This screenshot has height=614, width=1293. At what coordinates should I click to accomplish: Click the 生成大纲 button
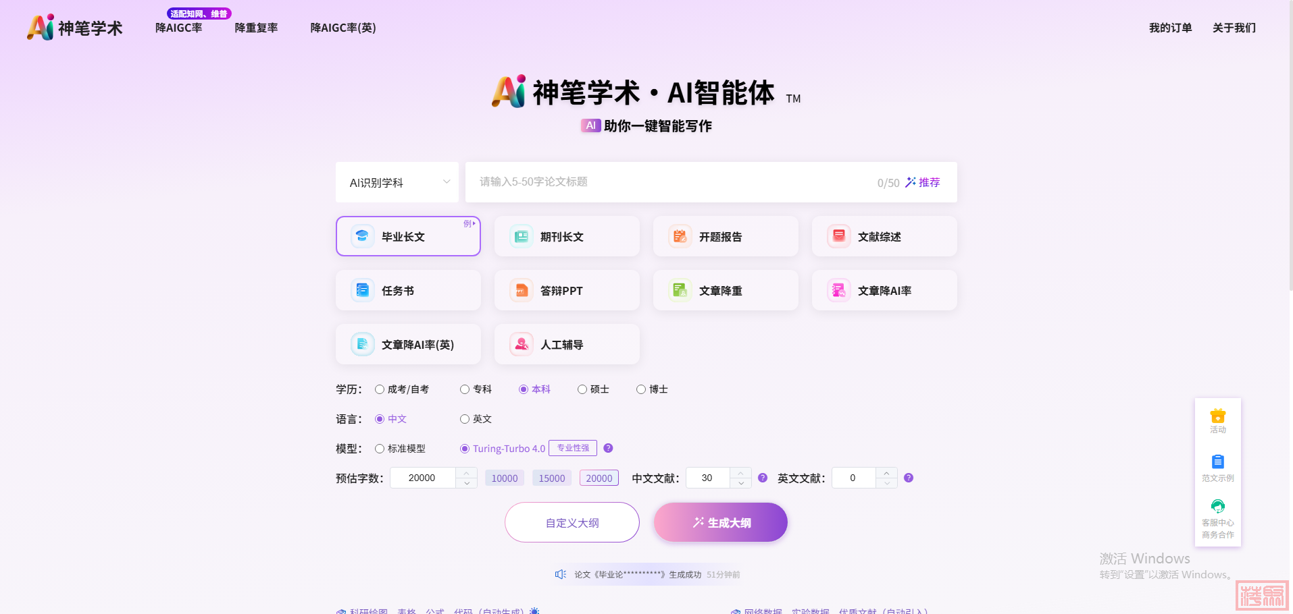pyautogui.click(x=720, y=522)
